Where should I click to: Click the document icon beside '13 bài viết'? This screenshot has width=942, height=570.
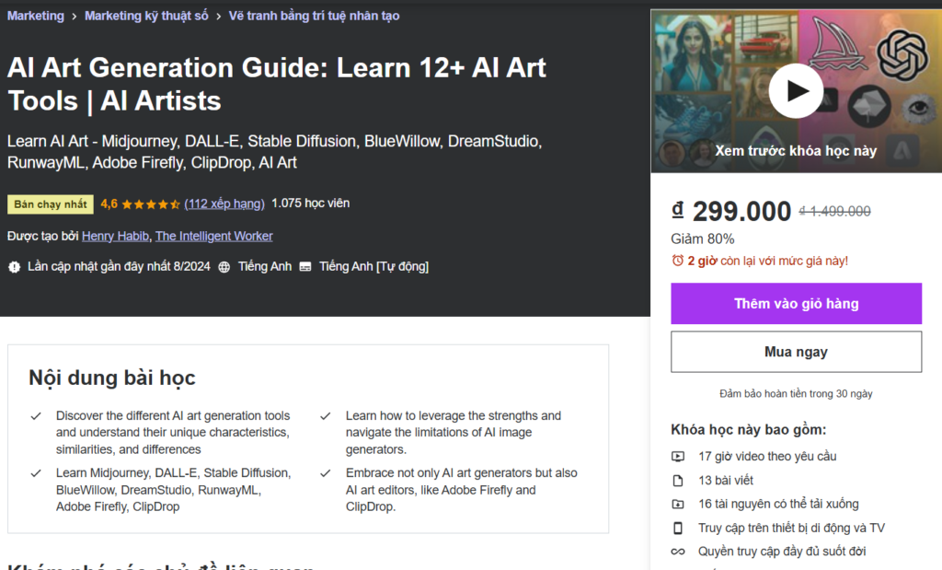[678, 480]
